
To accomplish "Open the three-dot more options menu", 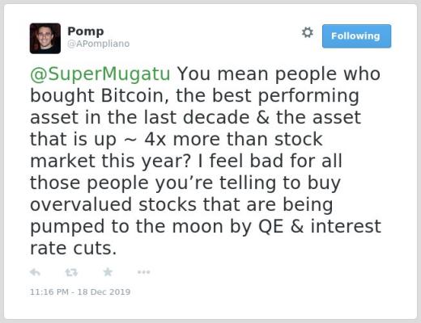I will tap(143, 272).
